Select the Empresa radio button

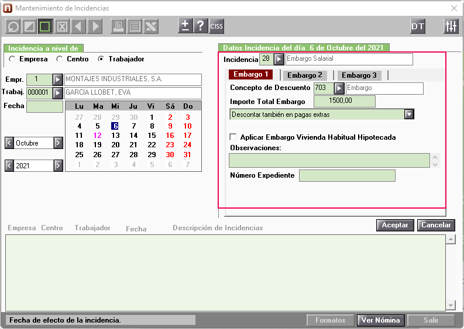[x=12, y=59]
